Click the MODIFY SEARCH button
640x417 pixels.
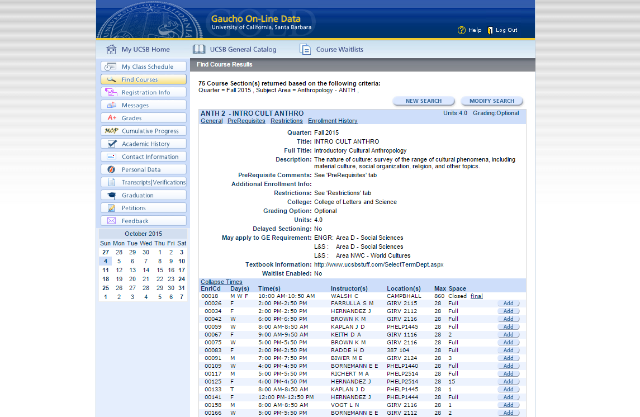click(492, 101)
